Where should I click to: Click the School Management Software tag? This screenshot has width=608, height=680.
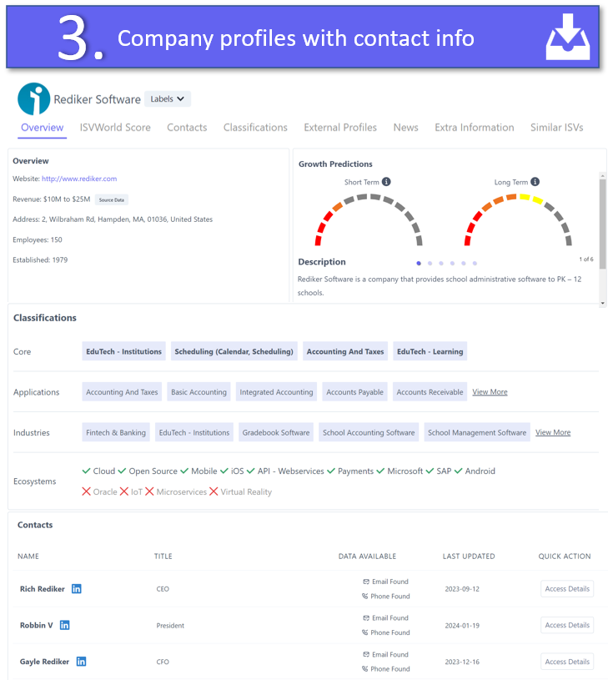477,432
